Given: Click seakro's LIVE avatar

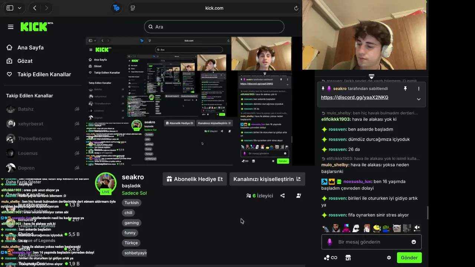Looking at the screenshot, I should (x=106, y=183).
